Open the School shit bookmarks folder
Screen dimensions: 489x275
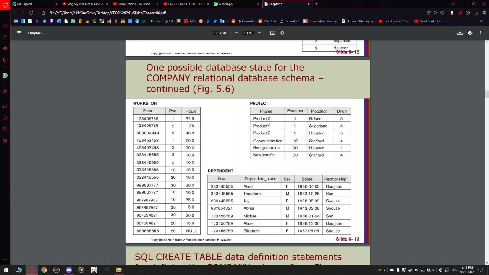point(291,21)
